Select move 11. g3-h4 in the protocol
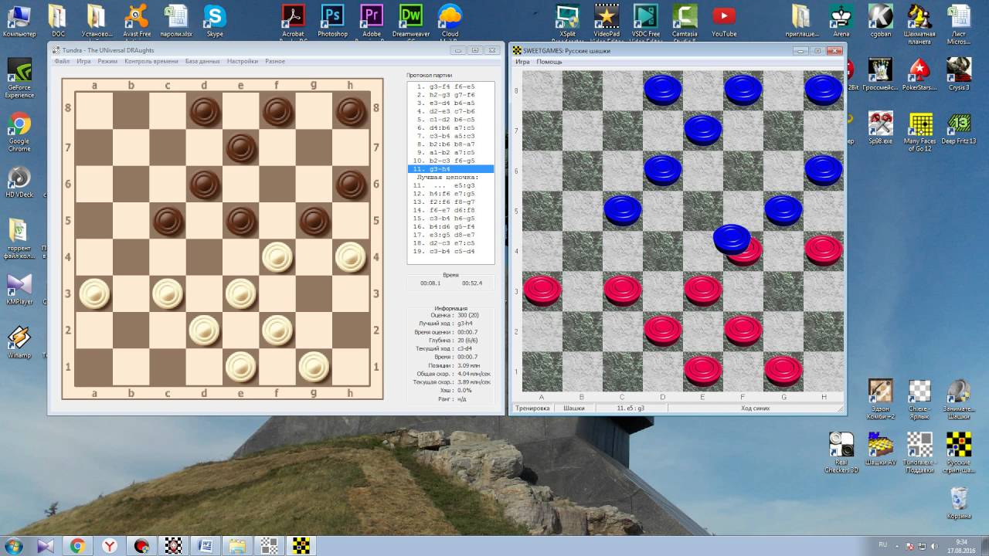 click(x=450, y=168)
